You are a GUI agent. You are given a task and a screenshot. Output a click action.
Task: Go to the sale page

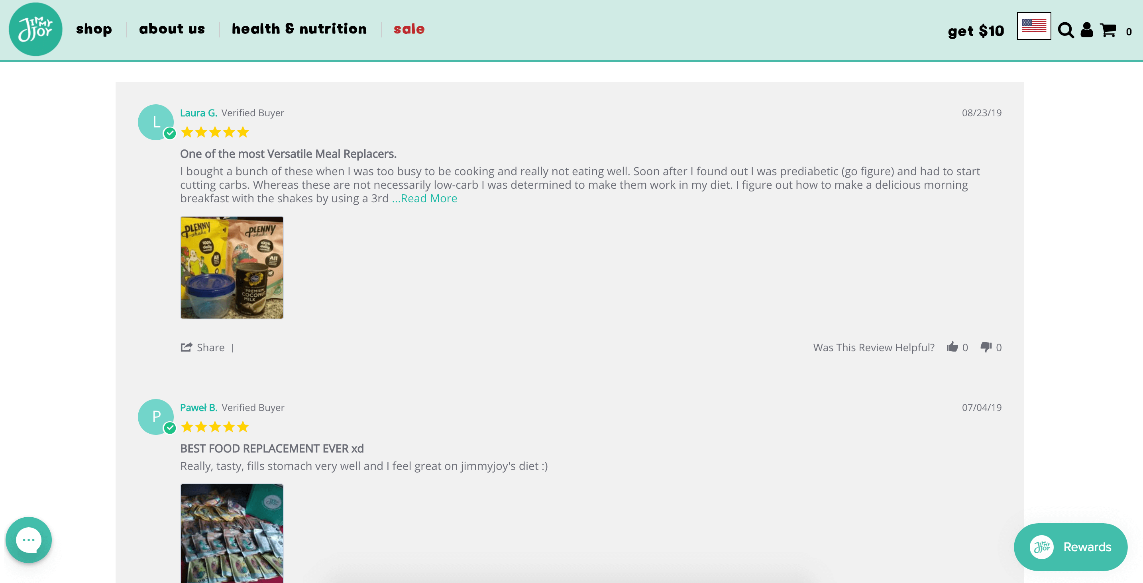(408, 29)
